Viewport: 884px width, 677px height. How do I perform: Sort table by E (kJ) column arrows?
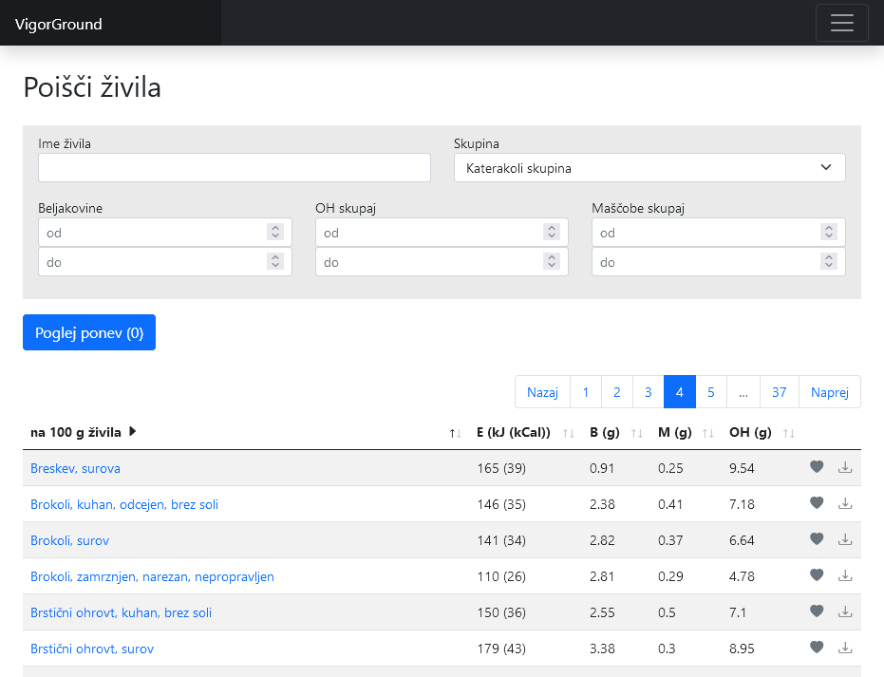coord(569,433)
